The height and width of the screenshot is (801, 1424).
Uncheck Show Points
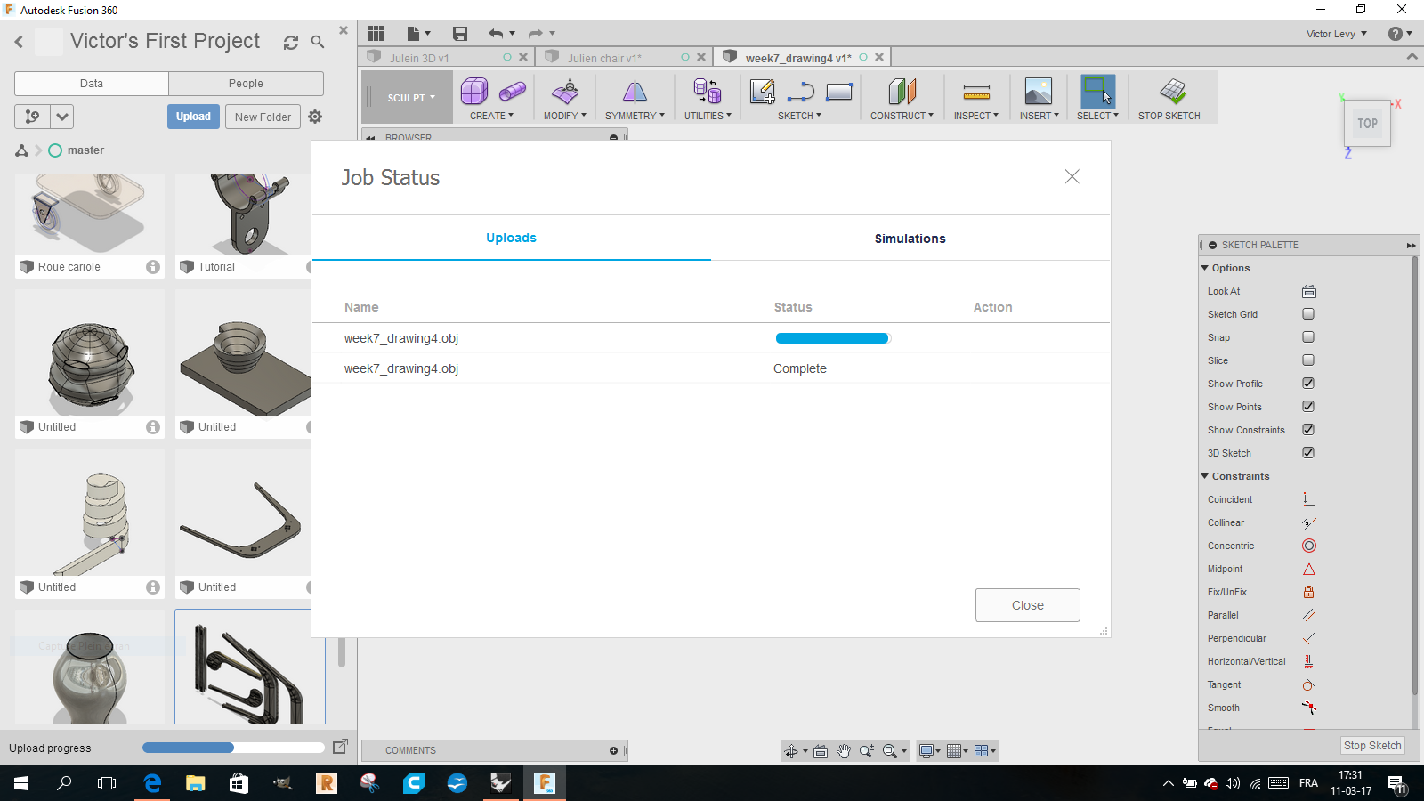click(1308, 407)
